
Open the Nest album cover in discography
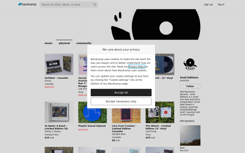(x=190, y=135)
